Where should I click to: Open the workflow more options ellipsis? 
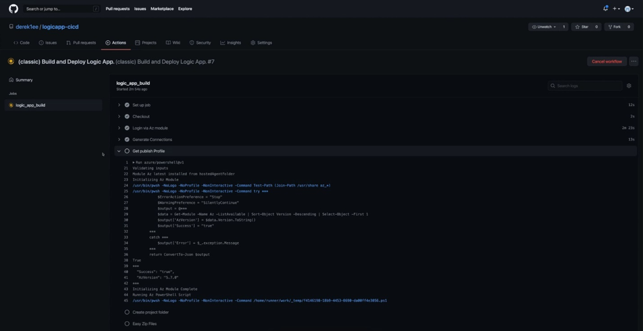[634, 61]
